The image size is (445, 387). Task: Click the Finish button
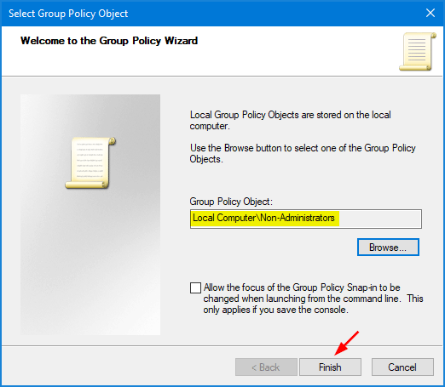(330, 367)
